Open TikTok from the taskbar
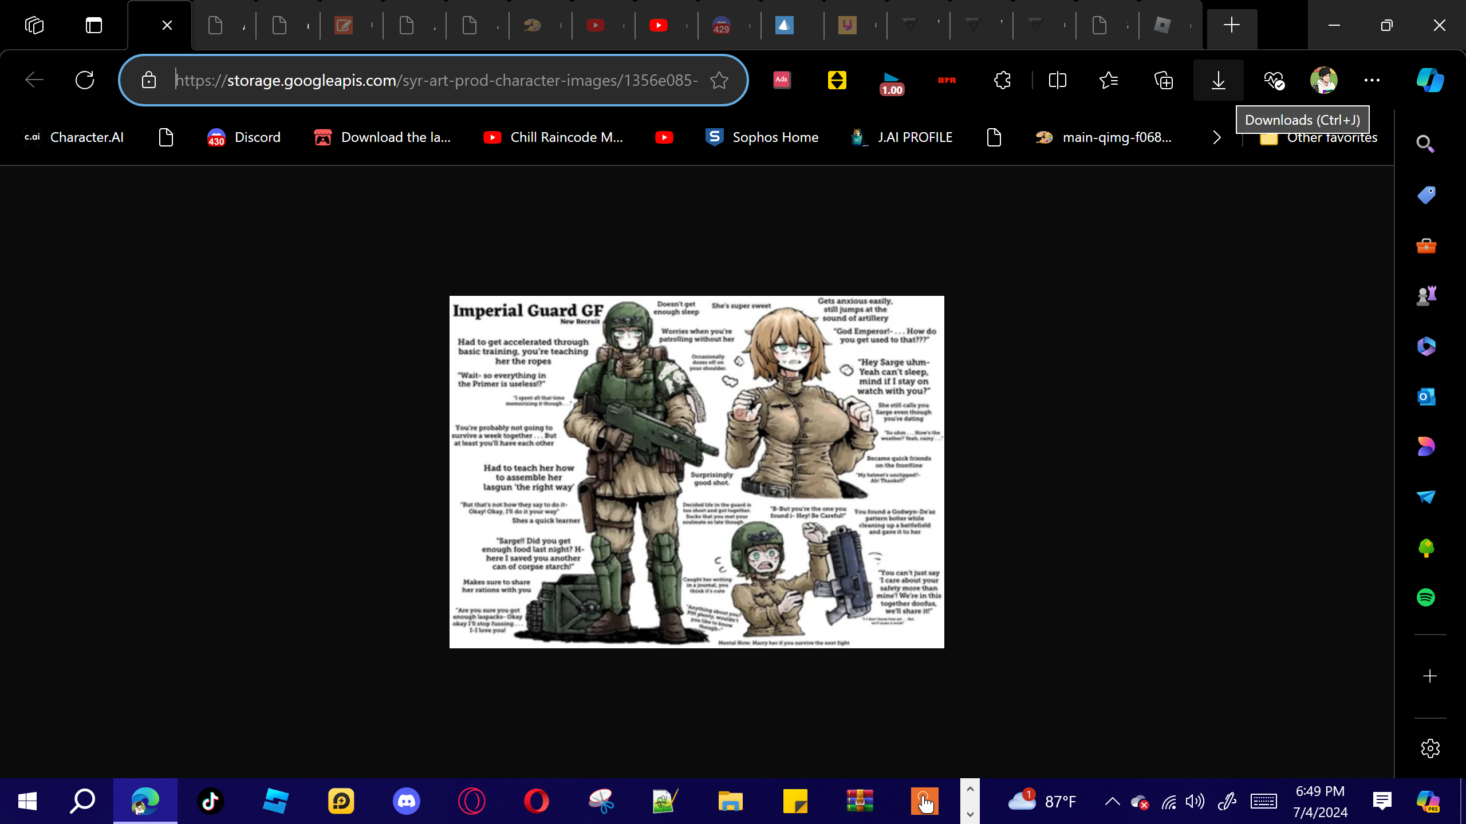This screenshot has height=824, width=1466. click(x=210, y=801)
